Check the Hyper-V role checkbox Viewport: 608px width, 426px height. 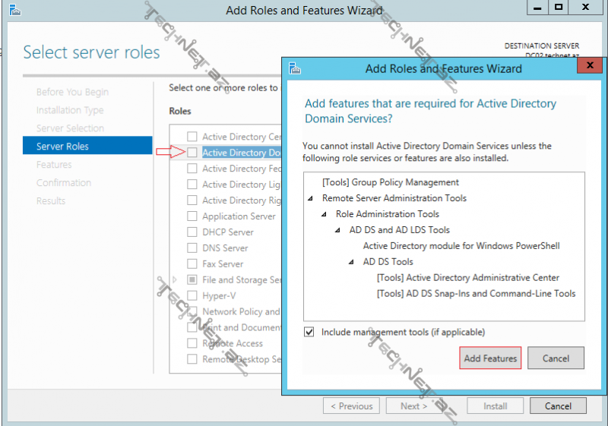point(192,296)
